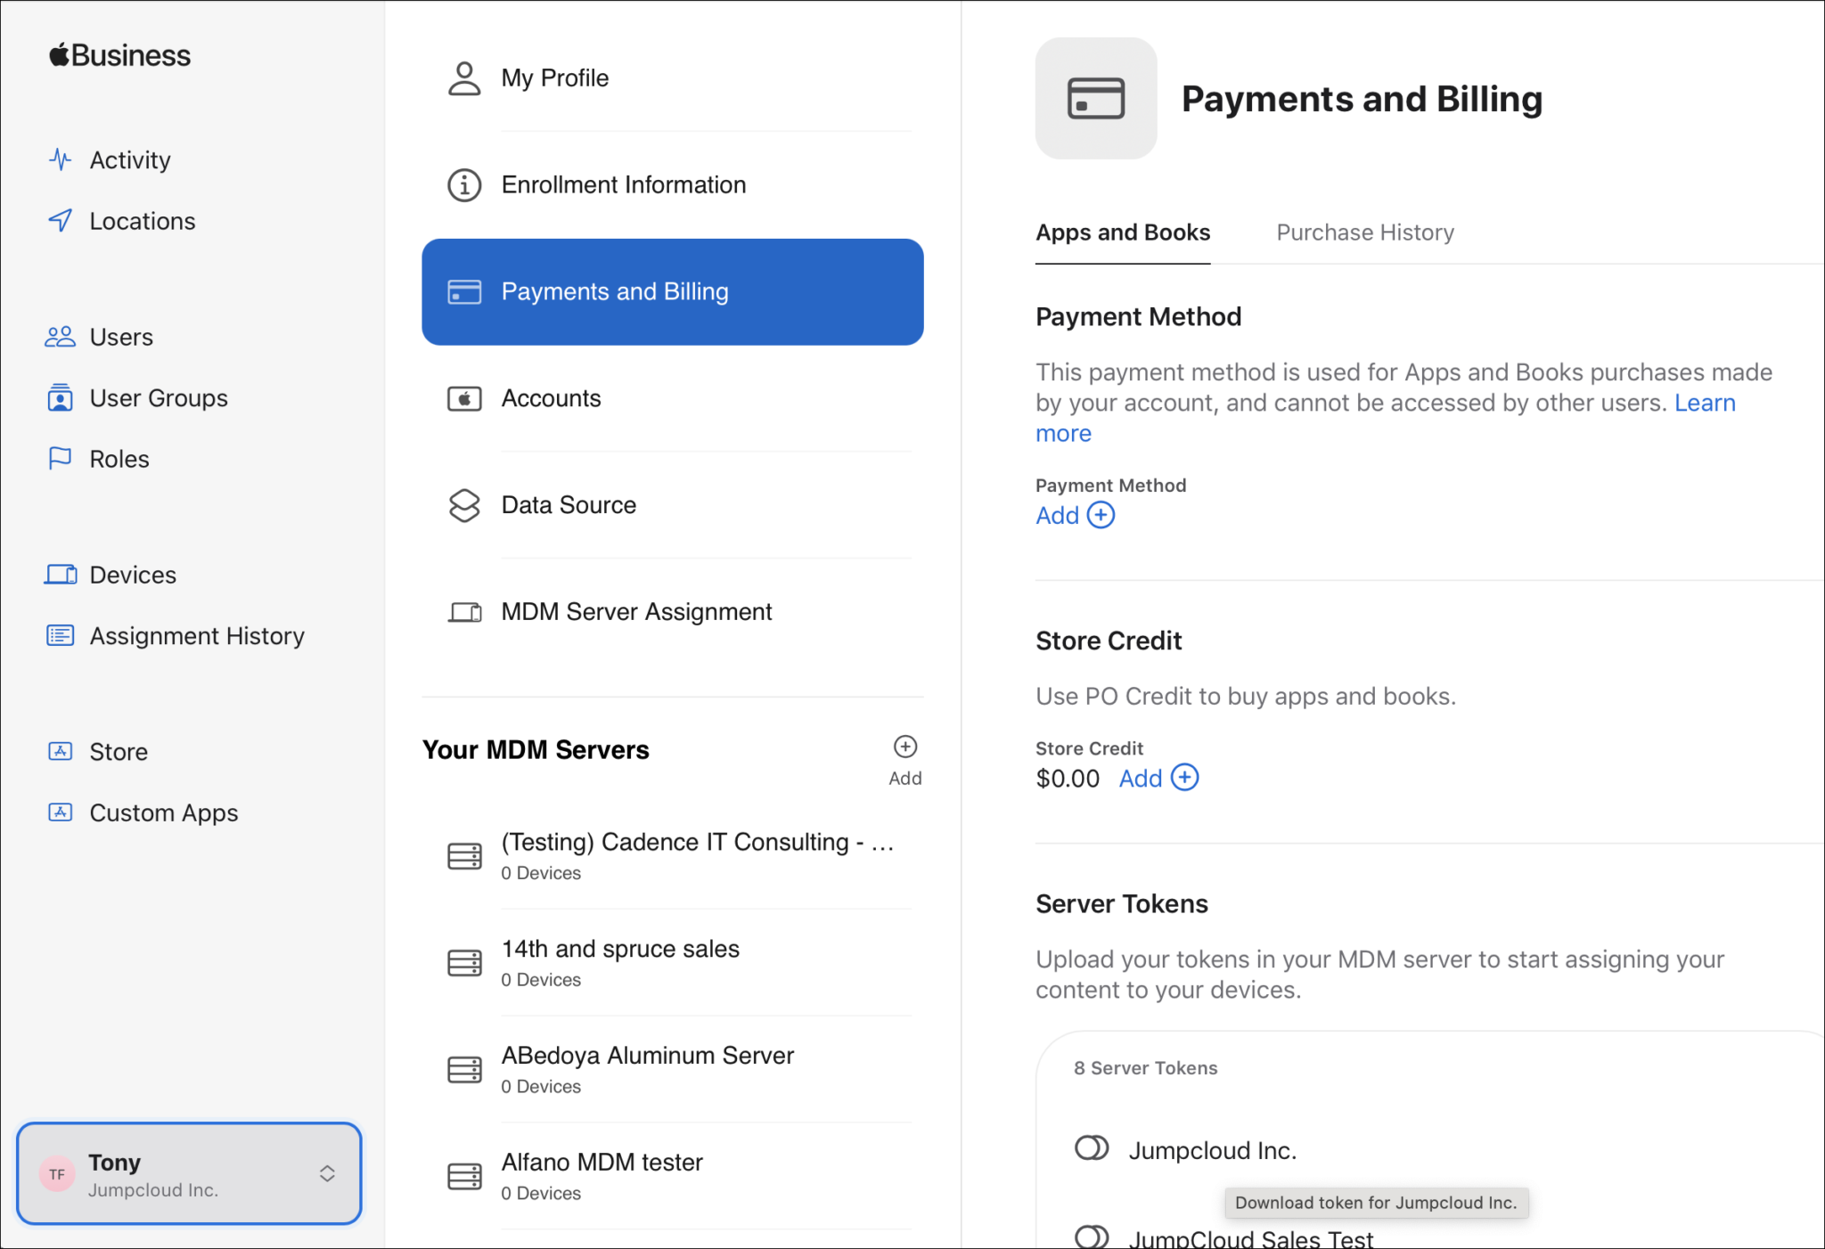Screen dimensions: 1825x1249
Task: Click the Roles flag icon
Action: [x=60, y=458]
